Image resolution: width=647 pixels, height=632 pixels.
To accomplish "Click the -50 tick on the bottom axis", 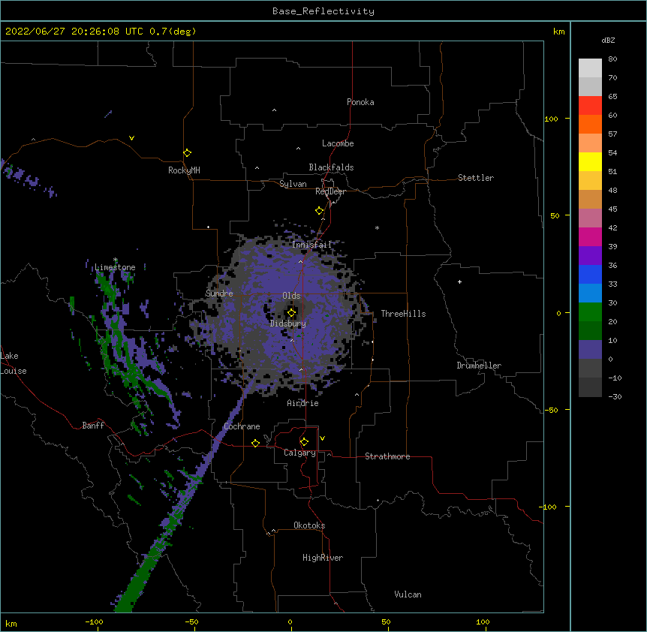I will pyautogui.click(x=191, y=622).
